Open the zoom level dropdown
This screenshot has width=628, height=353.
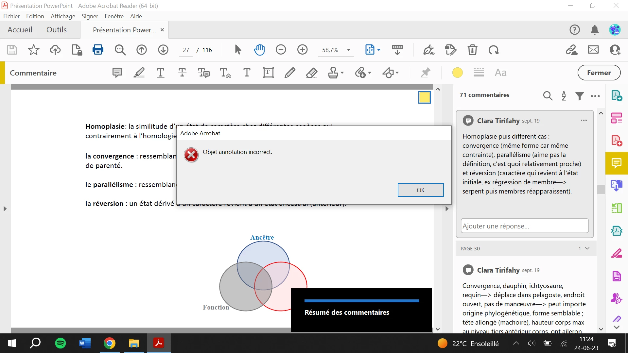pos(349,50)
